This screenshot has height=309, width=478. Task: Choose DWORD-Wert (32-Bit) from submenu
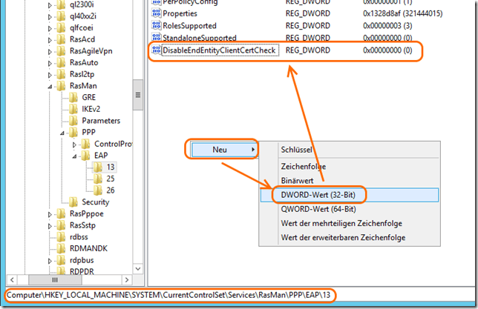click(322, 195)
